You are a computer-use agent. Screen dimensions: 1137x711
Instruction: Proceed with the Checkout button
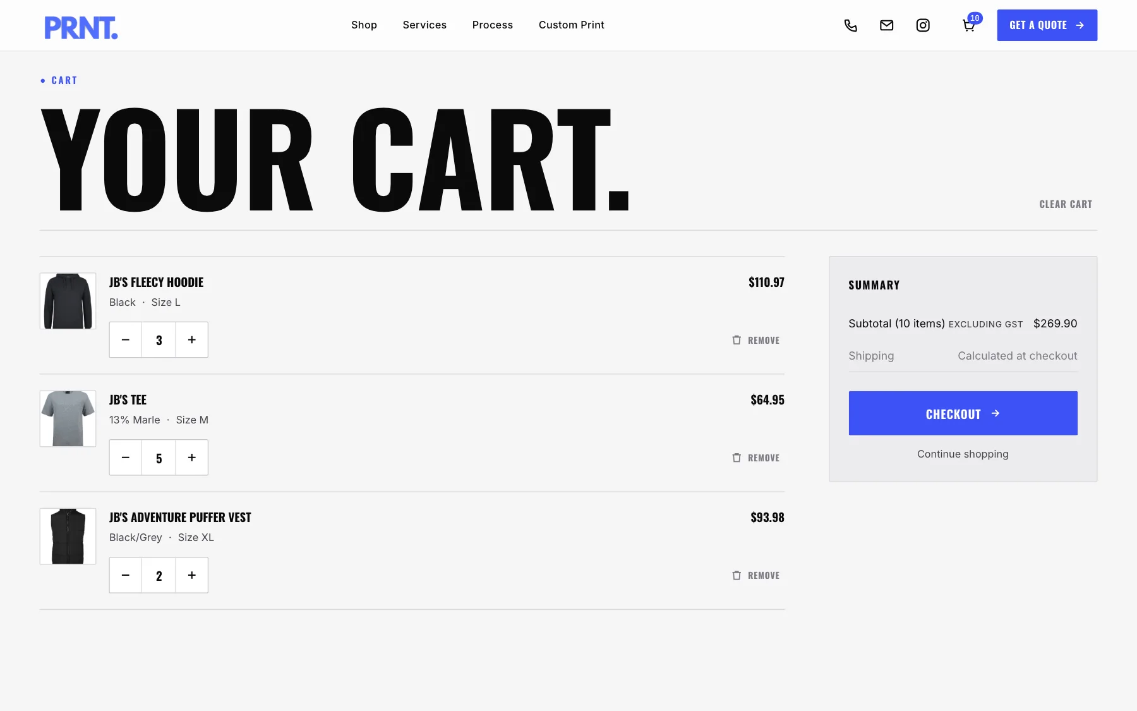point(963,413)
